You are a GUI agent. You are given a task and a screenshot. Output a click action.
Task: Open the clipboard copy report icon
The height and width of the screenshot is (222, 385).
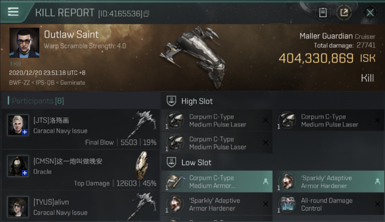click(323, 12)
